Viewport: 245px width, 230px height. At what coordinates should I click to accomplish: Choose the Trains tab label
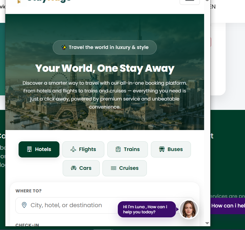point(132,149)
